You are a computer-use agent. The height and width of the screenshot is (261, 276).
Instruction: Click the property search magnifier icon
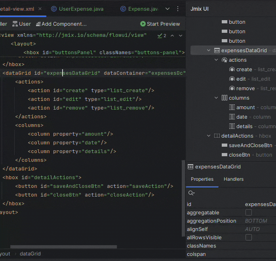coord(191,193)
